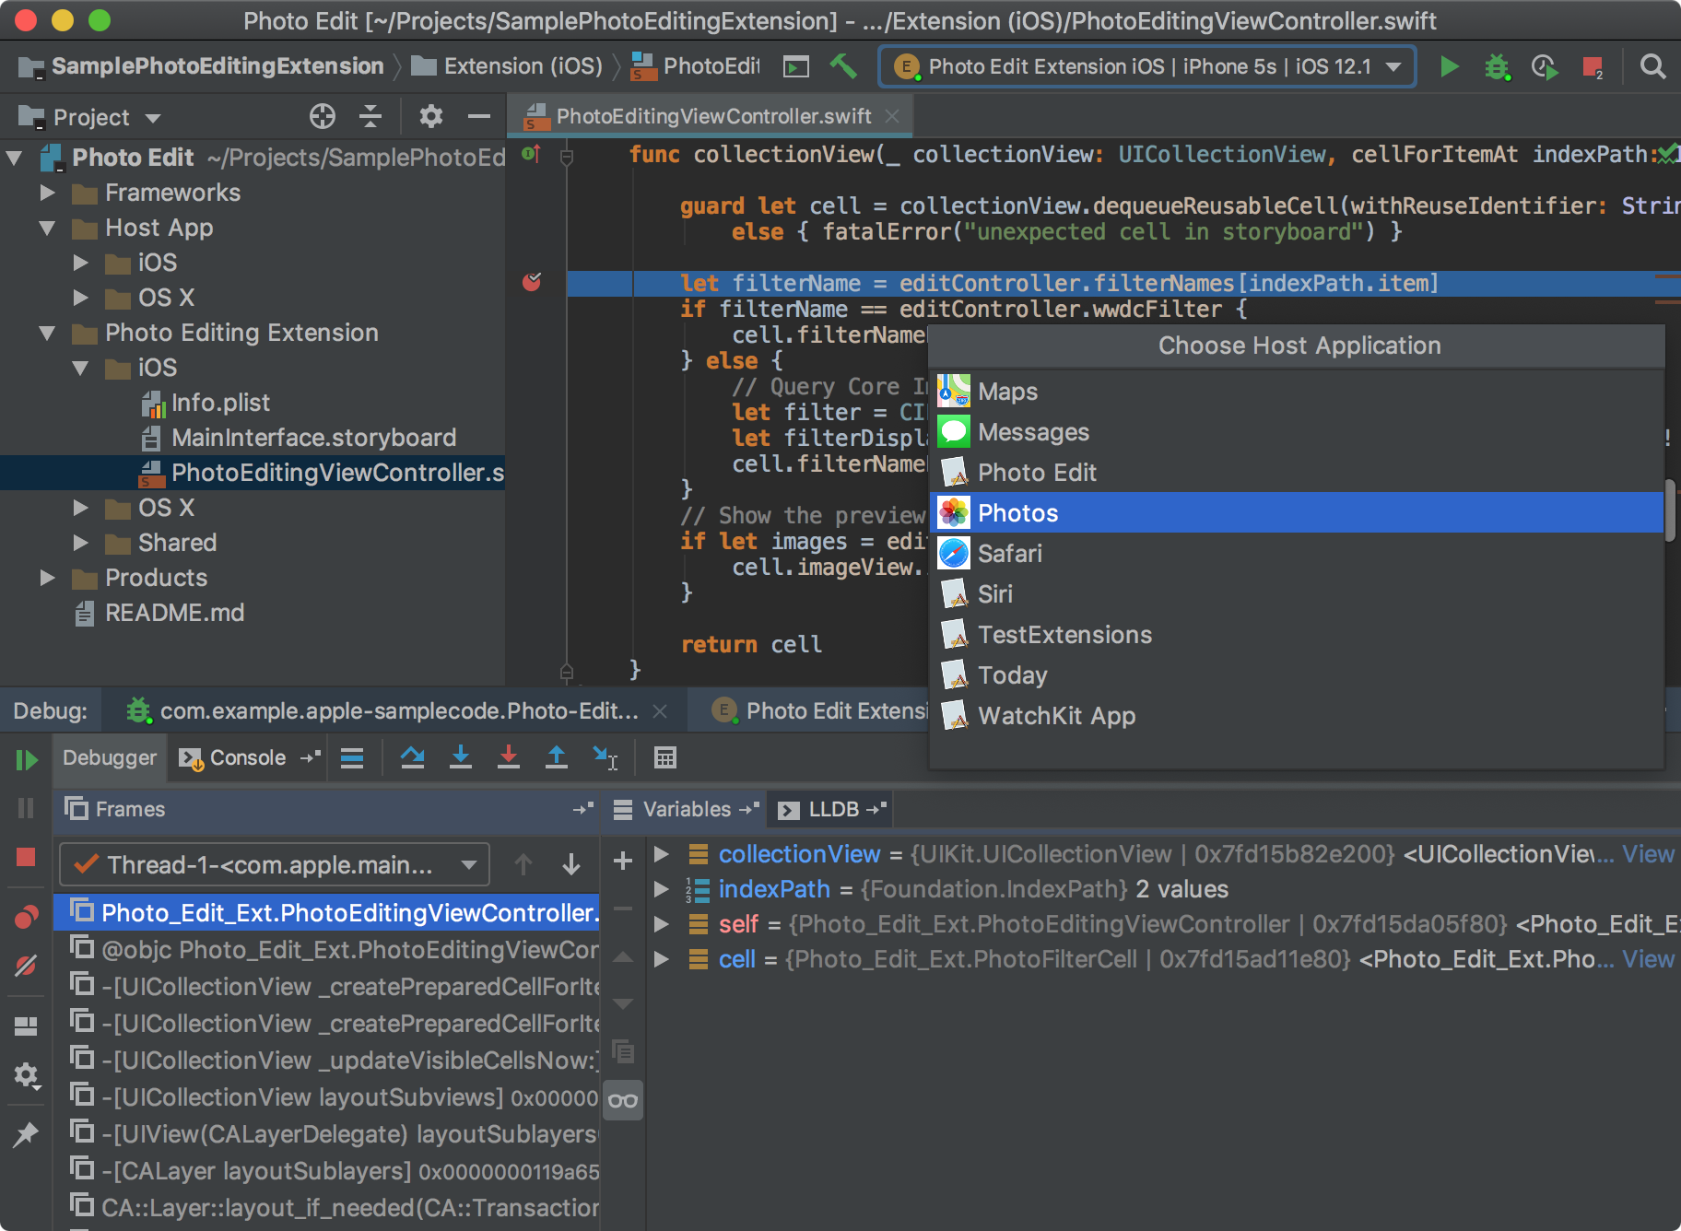
Task: Collapse the Host App folder
Action: click(x=48, y=228)
